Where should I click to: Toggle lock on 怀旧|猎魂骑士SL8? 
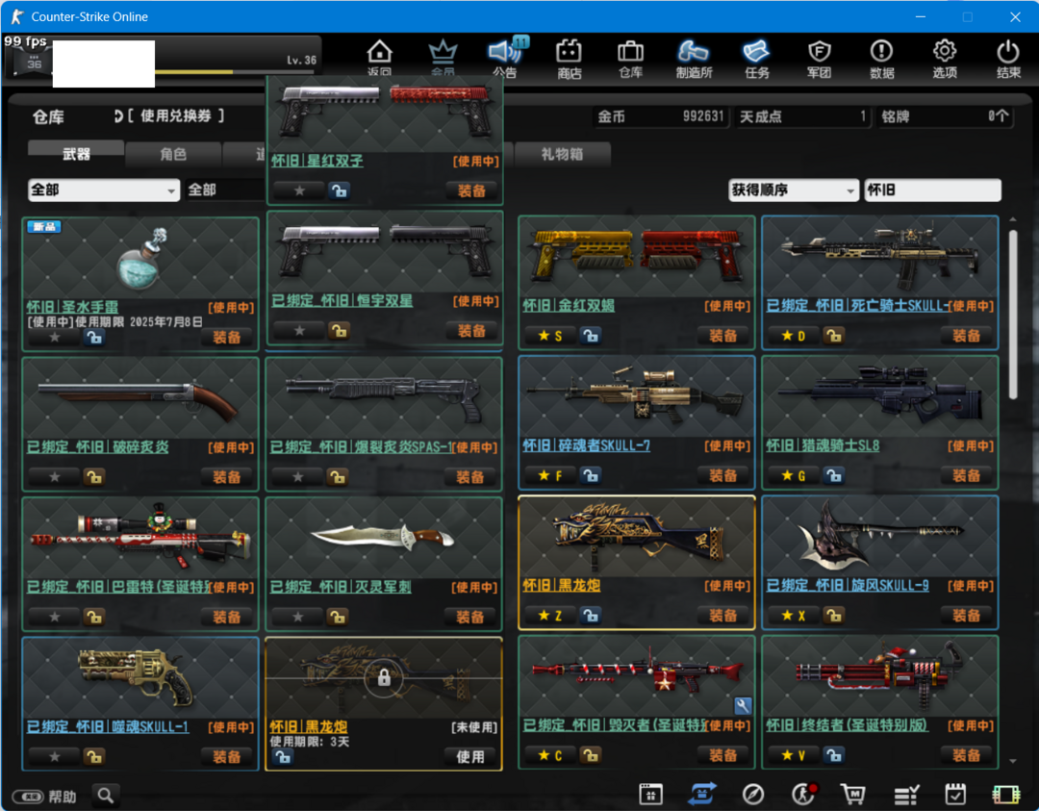point(833,475)
